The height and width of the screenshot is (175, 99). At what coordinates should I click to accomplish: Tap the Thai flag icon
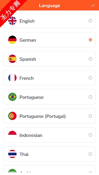point(12,154)
